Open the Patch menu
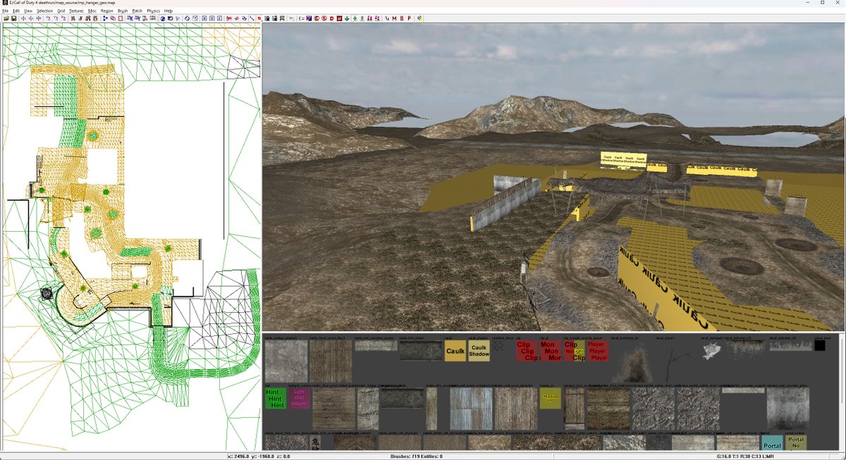The height and width of the screenshot is (460, 846). point(137,11)
